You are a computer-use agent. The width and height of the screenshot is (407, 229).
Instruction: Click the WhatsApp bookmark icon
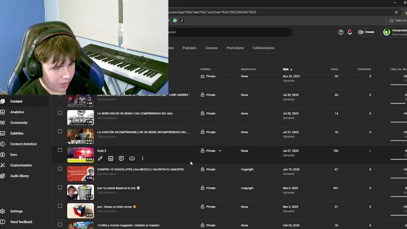pyautogui.click(x=175, y=20)
